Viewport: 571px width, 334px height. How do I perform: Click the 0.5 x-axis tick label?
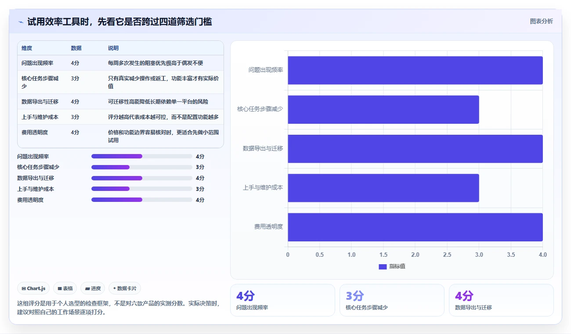click(x=319, y=255)
